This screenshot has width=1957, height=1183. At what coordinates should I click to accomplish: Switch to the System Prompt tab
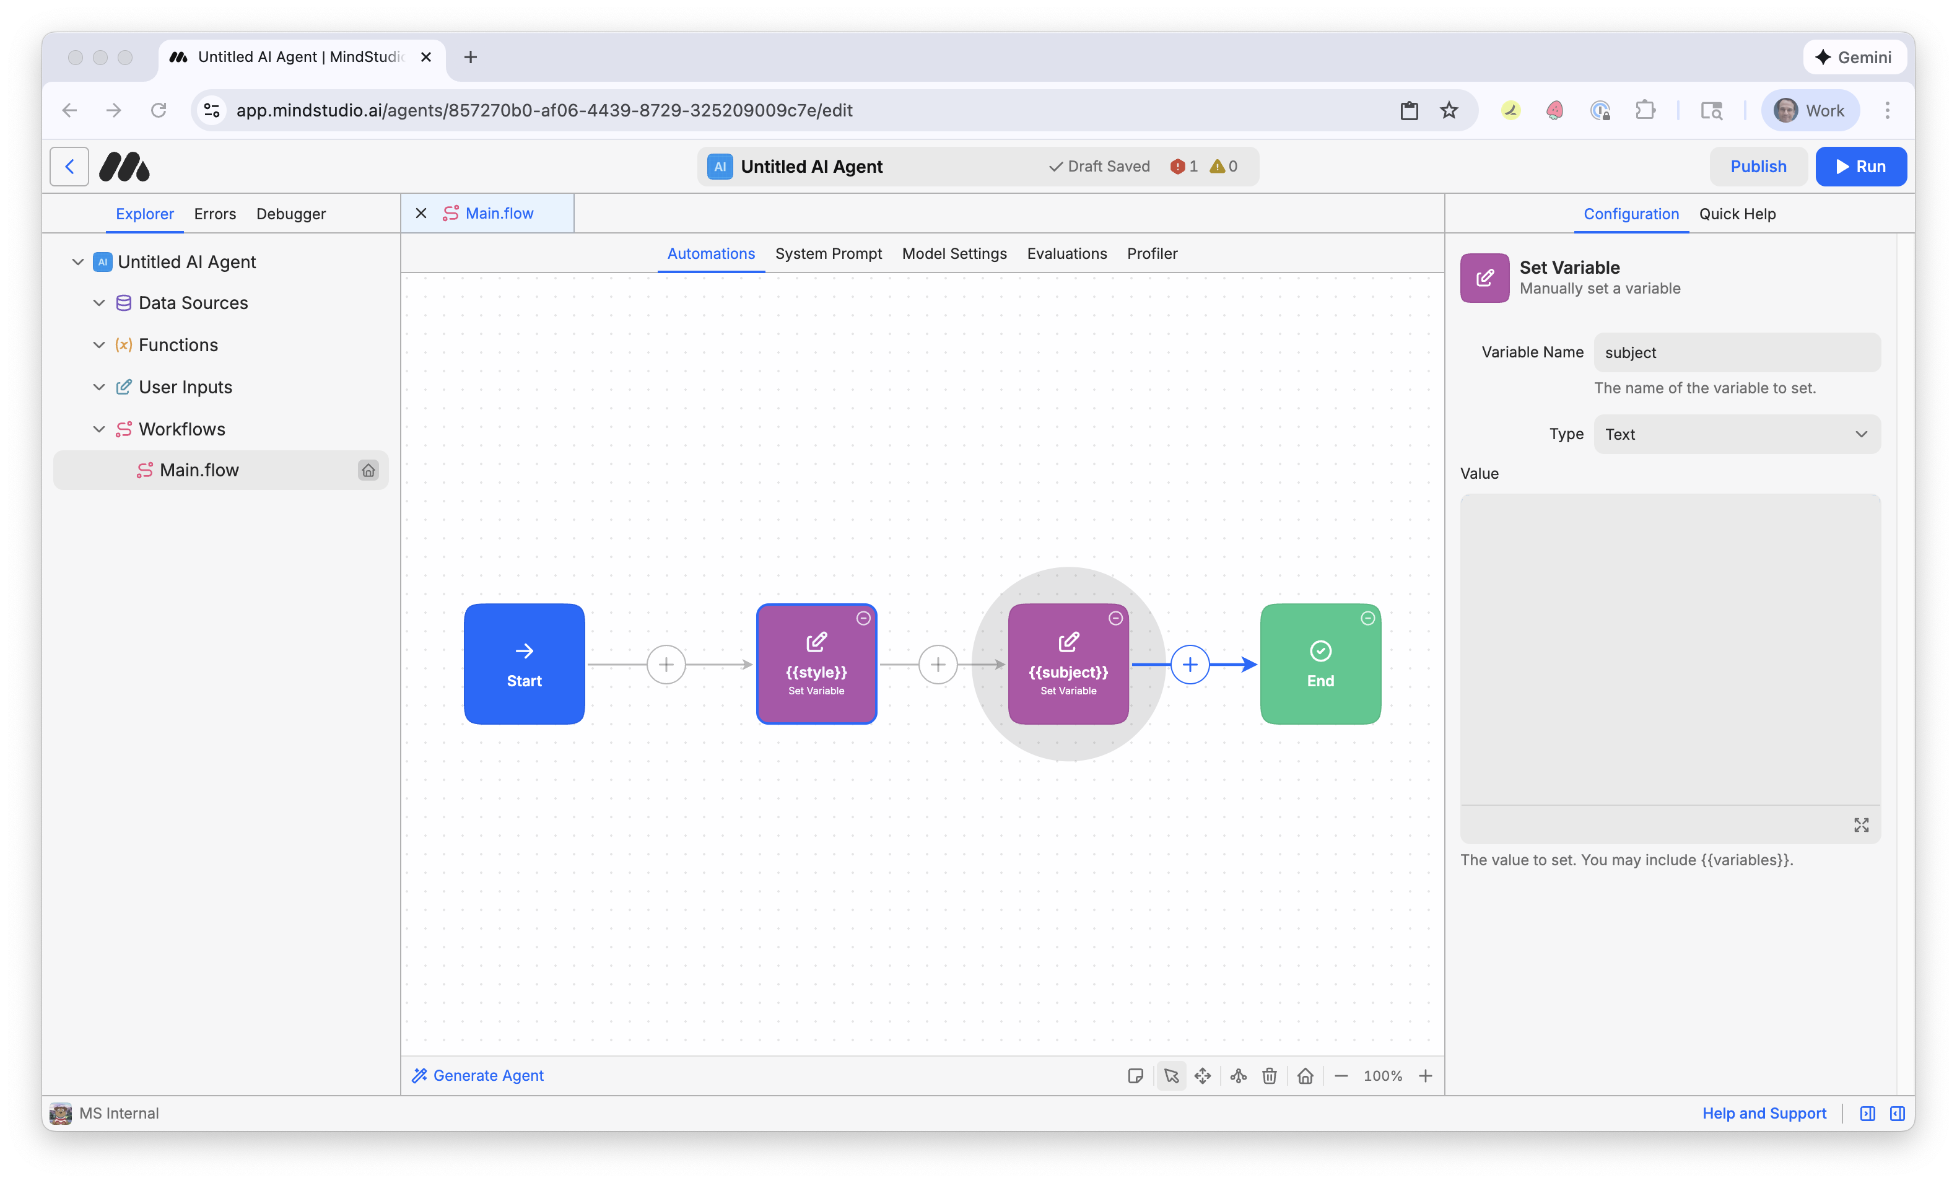829,253
